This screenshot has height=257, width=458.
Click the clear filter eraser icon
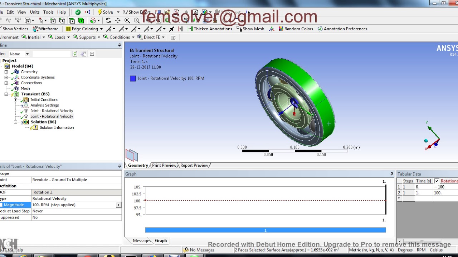83,54
